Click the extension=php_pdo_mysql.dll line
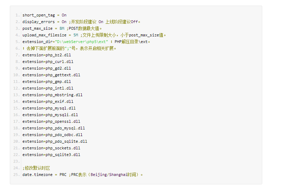The height and width of the screenshot is (191, 284). click(54, 128)
